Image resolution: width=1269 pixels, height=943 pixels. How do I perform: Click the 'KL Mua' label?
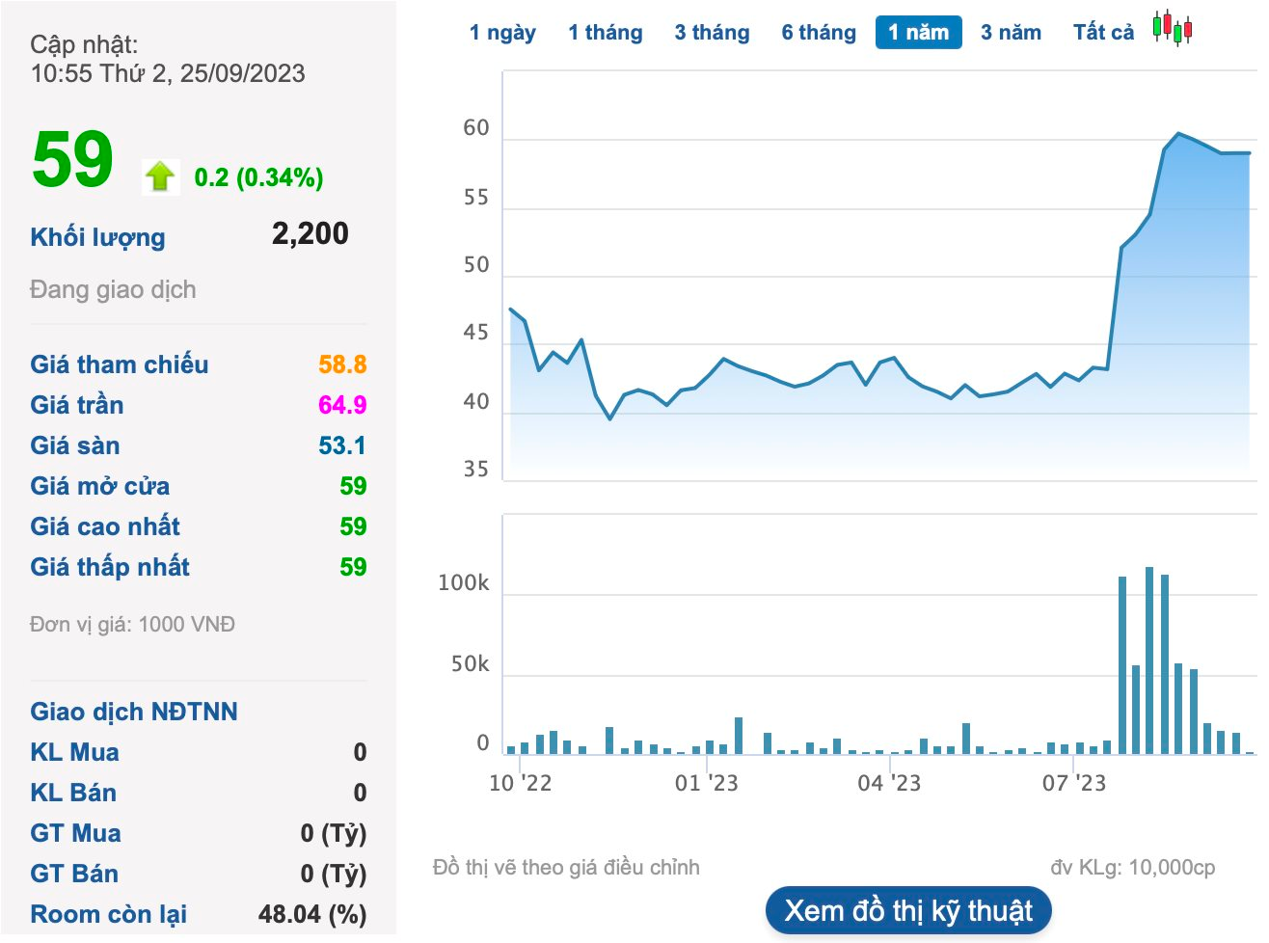(x=75, y=752)
